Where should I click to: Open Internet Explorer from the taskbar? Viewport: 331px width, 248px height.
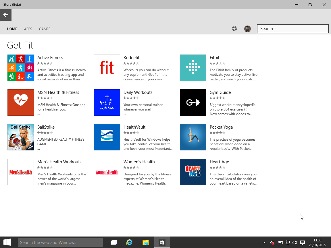[129, 242]
